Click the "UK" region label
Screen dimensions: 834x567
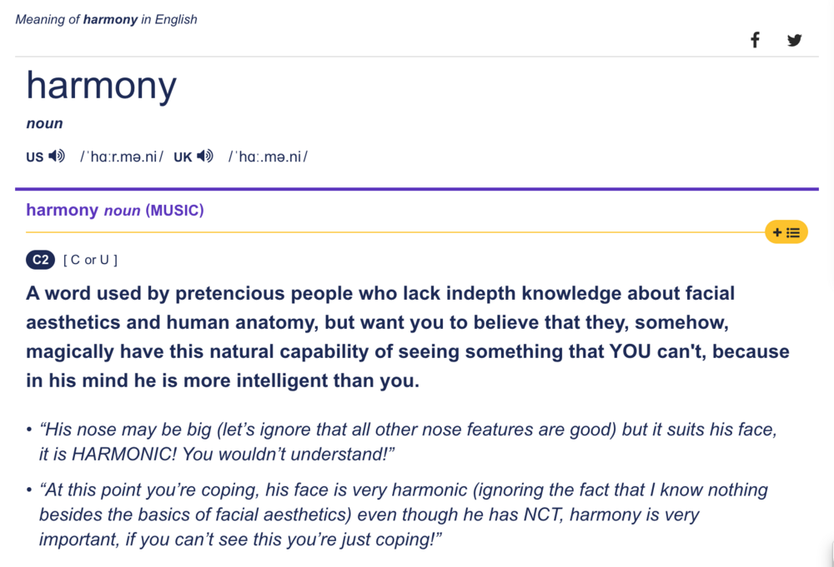click(x=183, y=157)
